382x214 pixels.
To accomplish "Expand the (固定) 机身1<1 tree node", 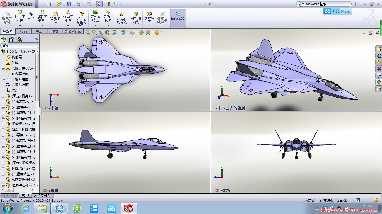I will [3, 96].
